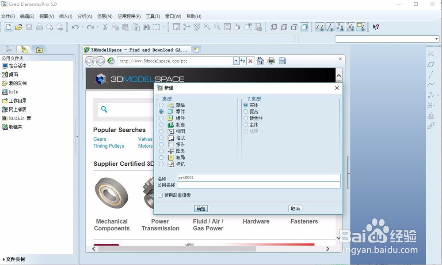442x265 pixels.
Task: Open the 工具(T) menu
Action: pos(153,16)
